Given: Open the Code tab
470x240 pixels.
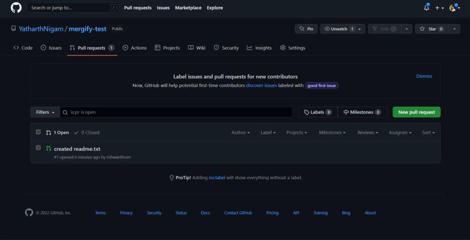Looking at the screenshot, I should (x=23, y=48).
